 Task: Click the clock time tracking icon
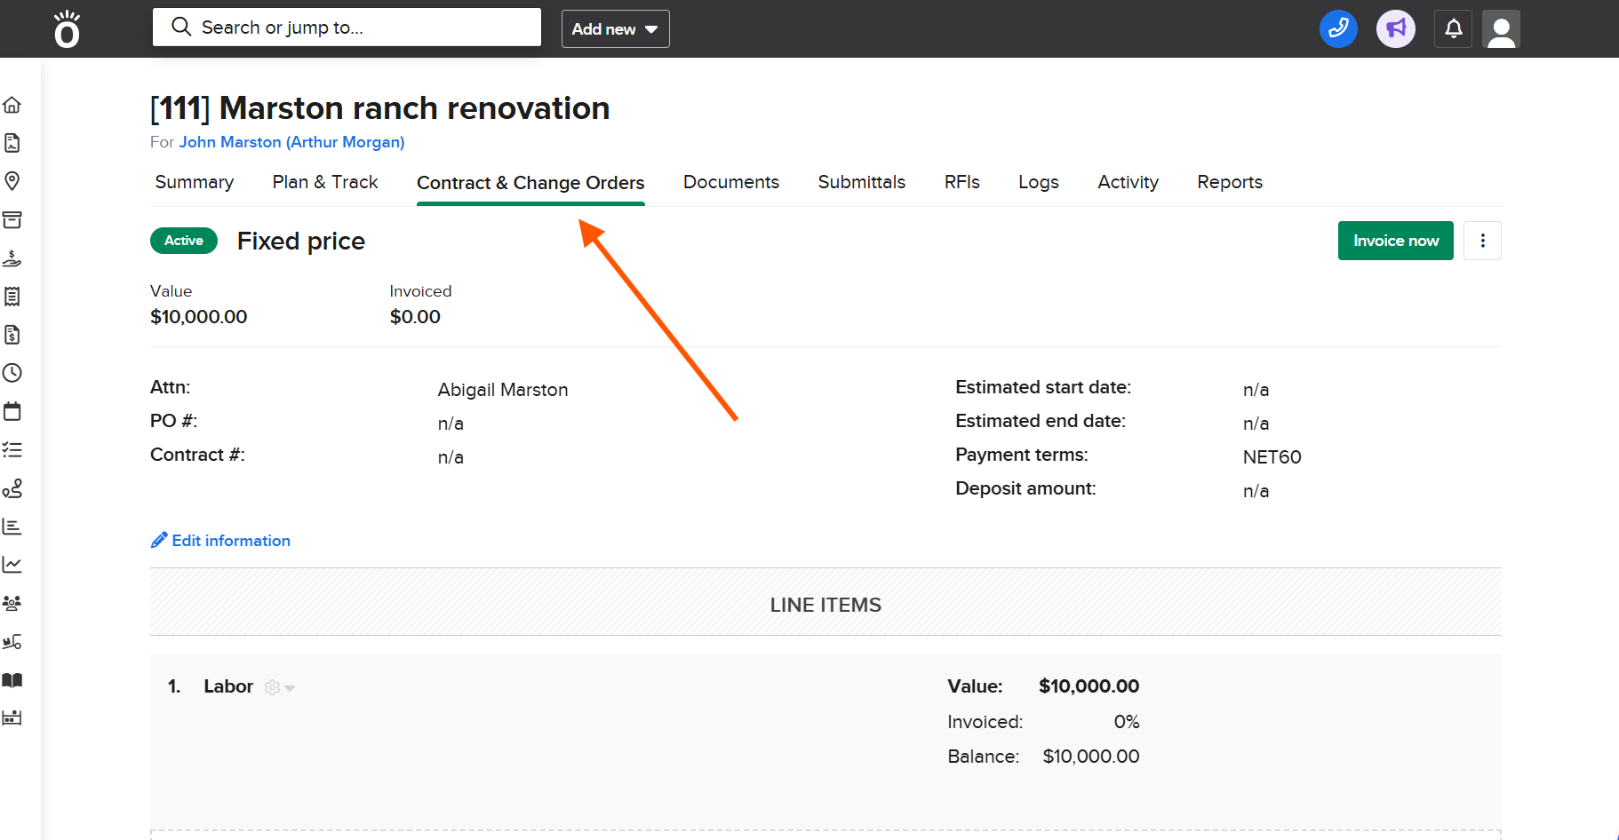[12, 373]
